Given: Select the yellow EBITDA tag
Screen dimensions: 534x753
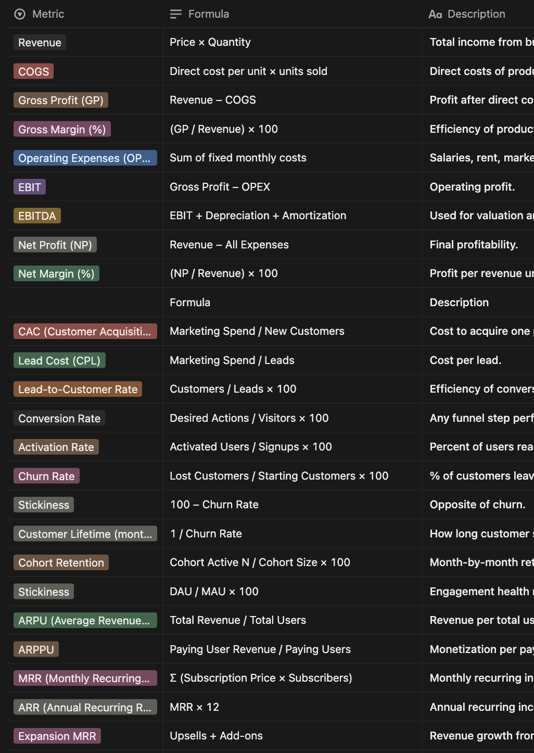Looking at the screenshot, I should [x=37, y=216].
